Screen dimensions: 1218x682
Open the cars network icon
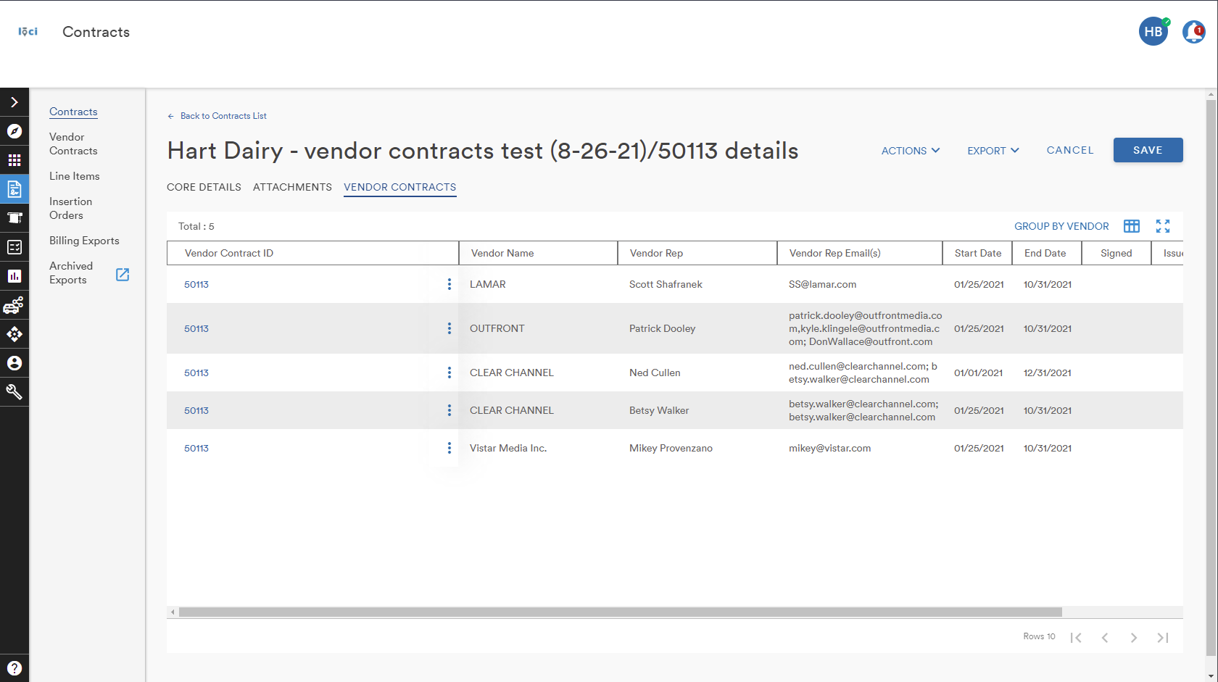(14, 305)
